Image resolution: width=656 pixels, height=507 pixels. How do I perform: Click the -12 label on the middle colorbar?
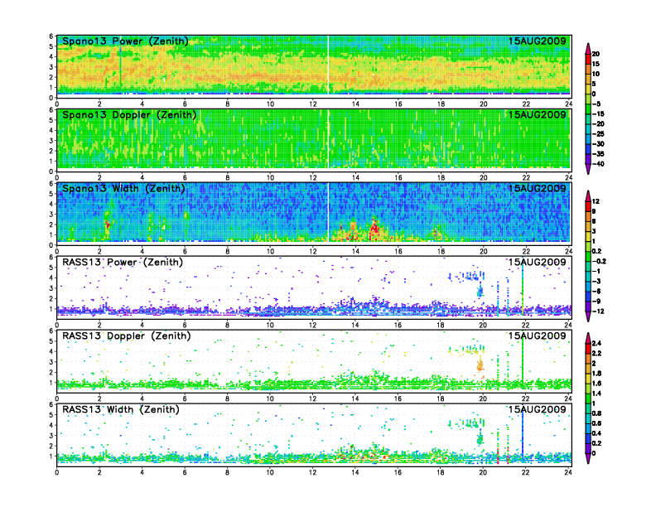point(598,311)
